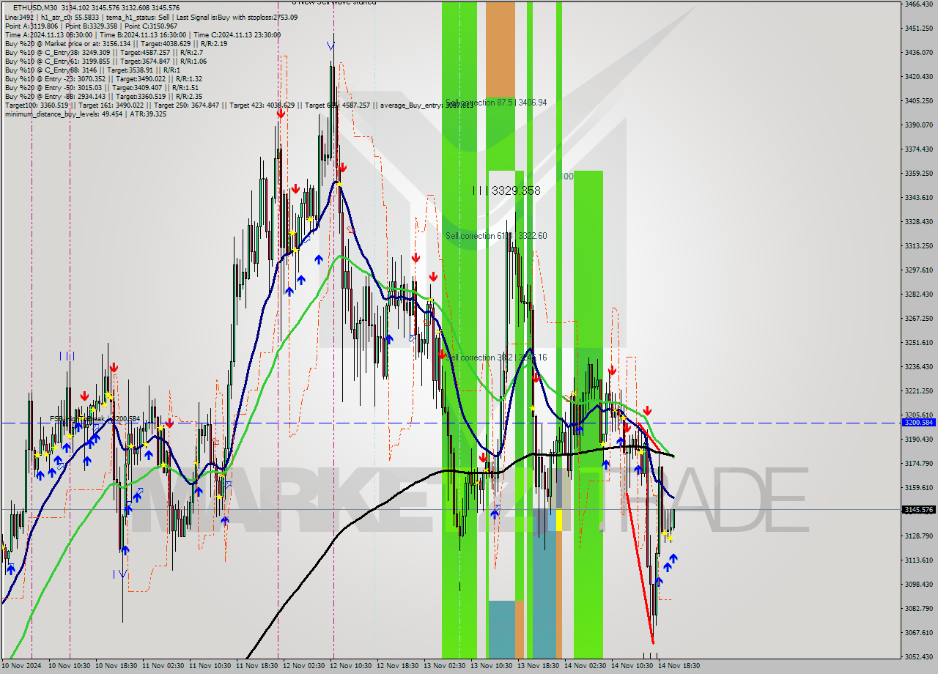Viewport: 938px width, 674px height.
Task: Click the 3082.790 price axis label
Action: [x=918, y=608]
